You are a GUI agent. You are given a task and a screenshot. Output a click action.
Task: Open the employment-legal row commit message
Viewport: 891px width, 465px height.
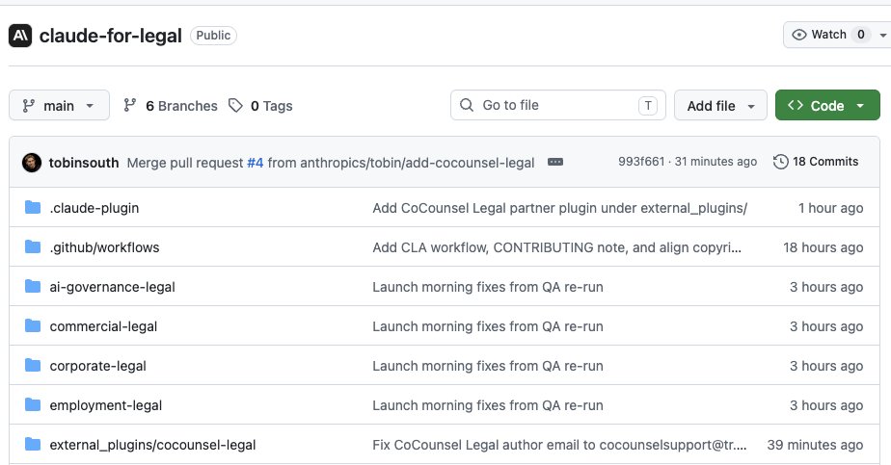click(x=488, y=405)
